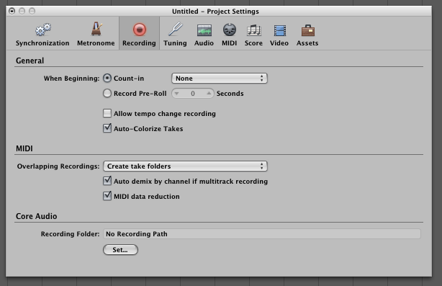Switch to the Metronome tab label
The height and width of the screenshot is (286, 442).
(96, 43)
